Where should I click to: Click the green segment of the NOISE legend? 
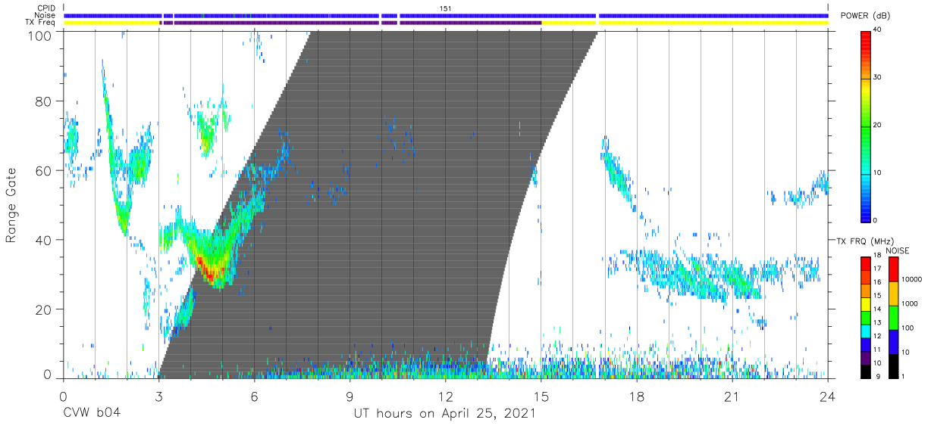coord(892,317)
